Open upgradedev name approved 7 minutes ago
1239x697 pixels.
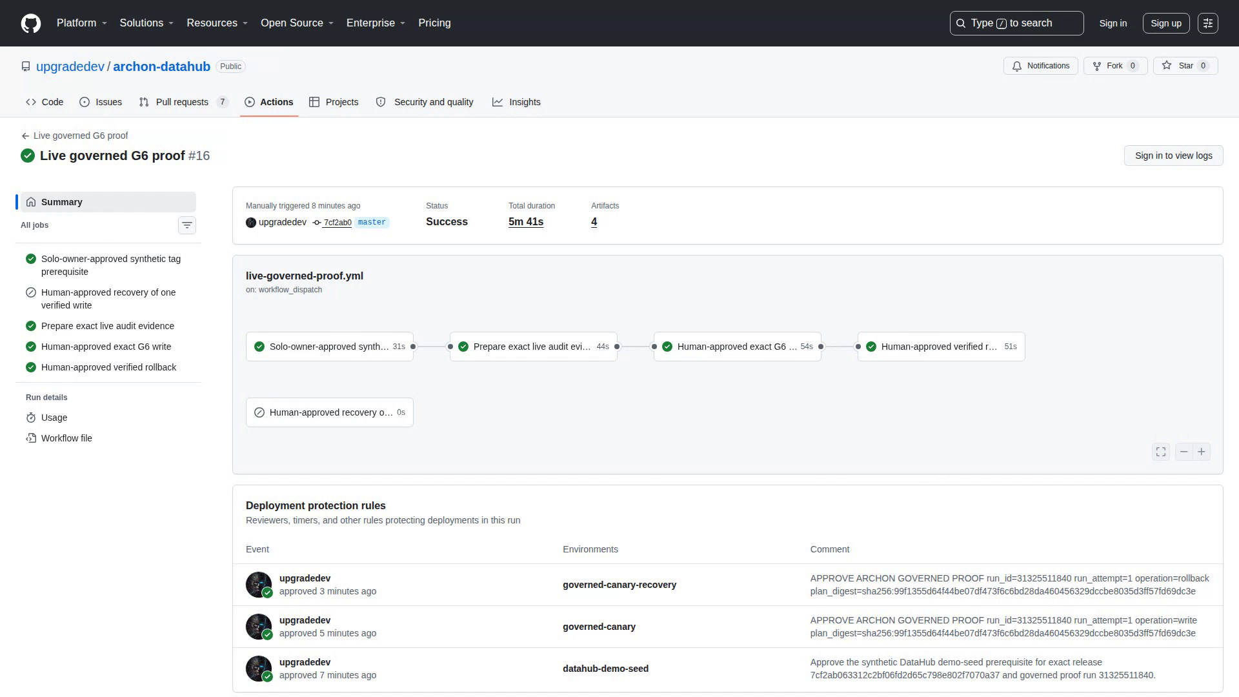click(x=305, y=662)
